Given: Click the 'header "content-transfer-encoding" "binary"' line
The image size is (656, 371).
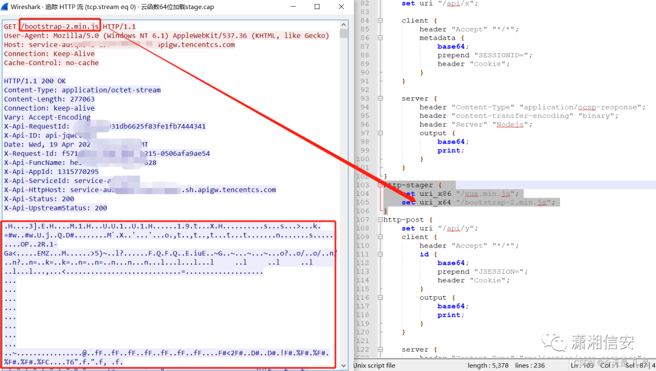Looking at the screenshot, I should 519,116.
